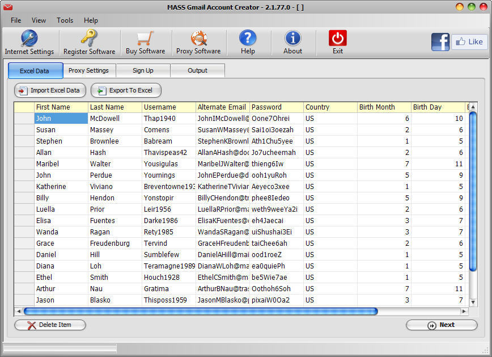This screenshot has width=492, height=357.
Task: Switch to the Output tab
Action: [197, 70]
